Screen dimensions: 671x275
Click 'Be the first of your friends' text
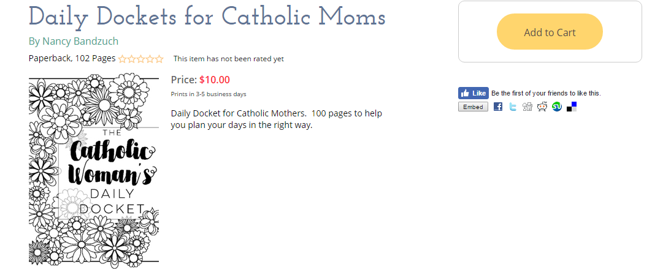point(546,93)
